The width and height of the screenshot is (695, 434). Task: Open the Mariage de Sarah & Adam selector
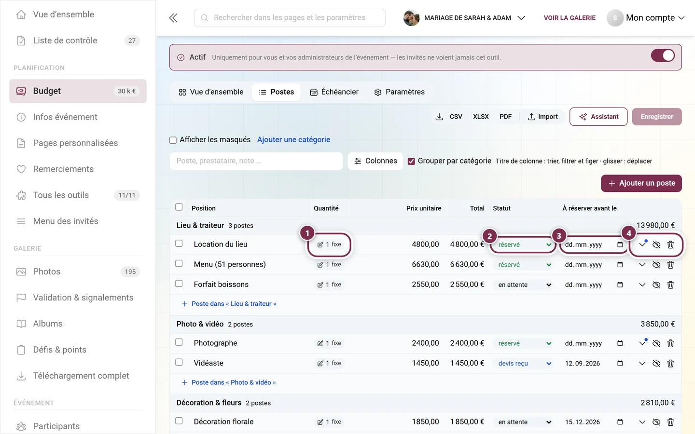[464, 18]
